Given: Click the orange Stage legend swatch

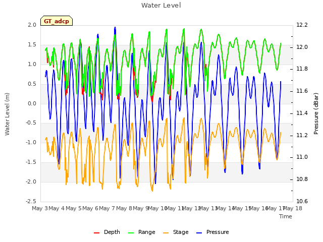Looking at the screenshot, I should tap(166, 233).
